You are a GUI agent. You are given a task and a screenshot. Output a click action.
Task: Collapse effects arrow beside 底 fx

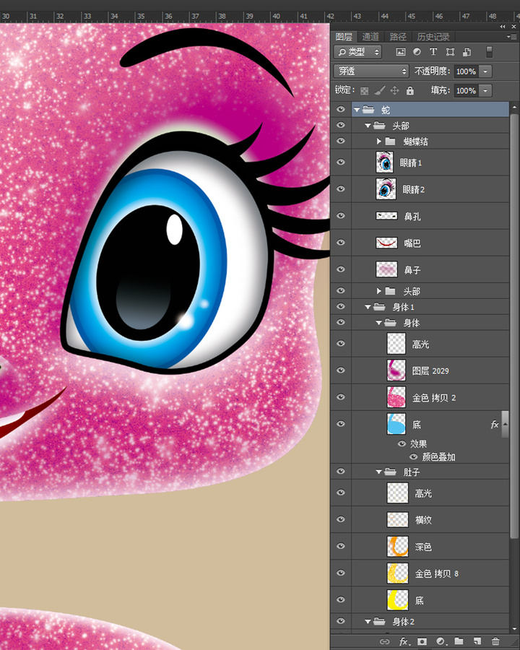(505, 424)
